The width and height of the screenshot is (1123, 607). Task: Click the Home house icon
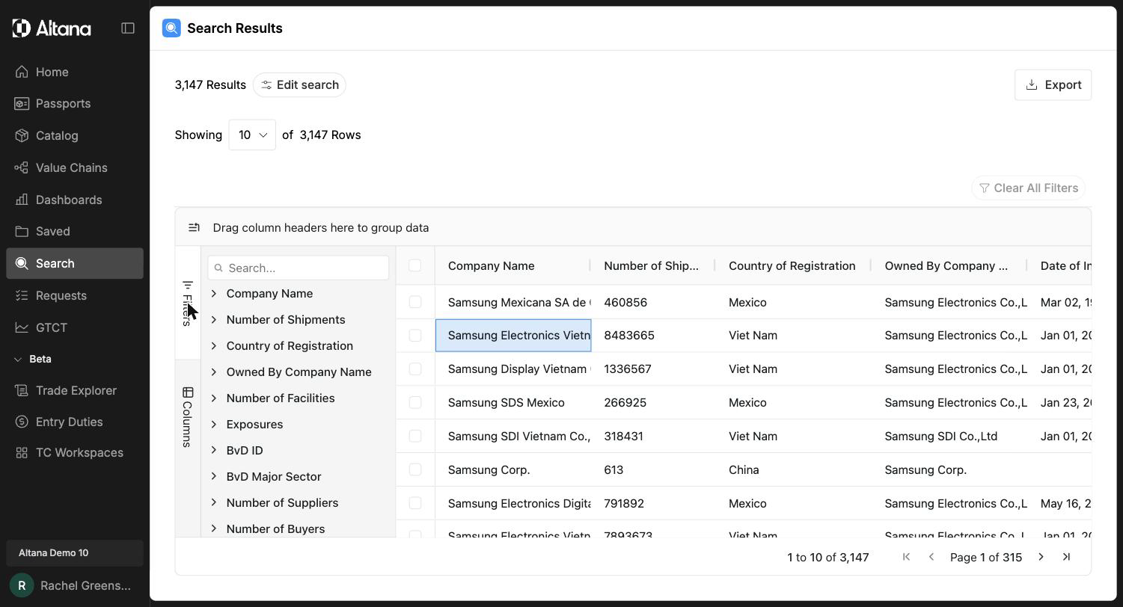(x=22, y=72)
